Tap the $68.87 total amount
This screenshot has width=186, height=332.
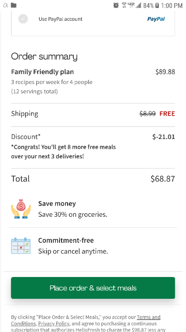pos(163,179)
